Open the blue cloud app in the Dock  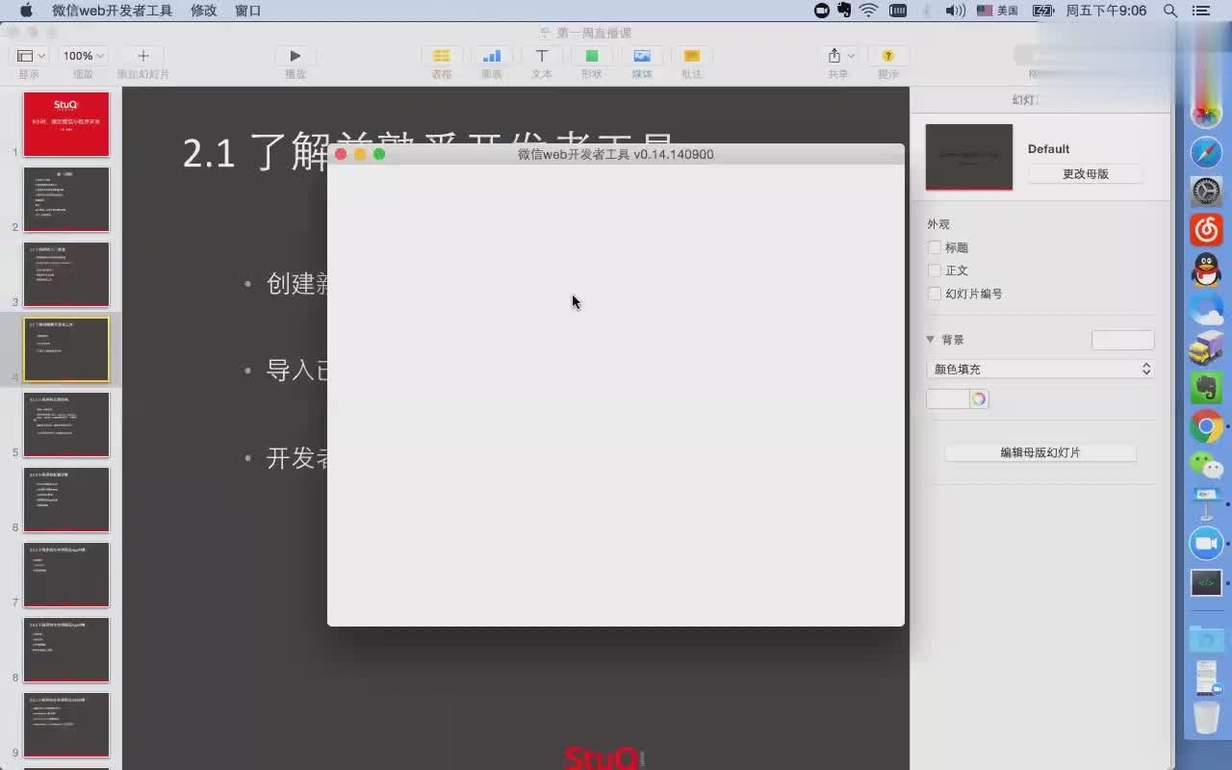[x=1206, y=310]
